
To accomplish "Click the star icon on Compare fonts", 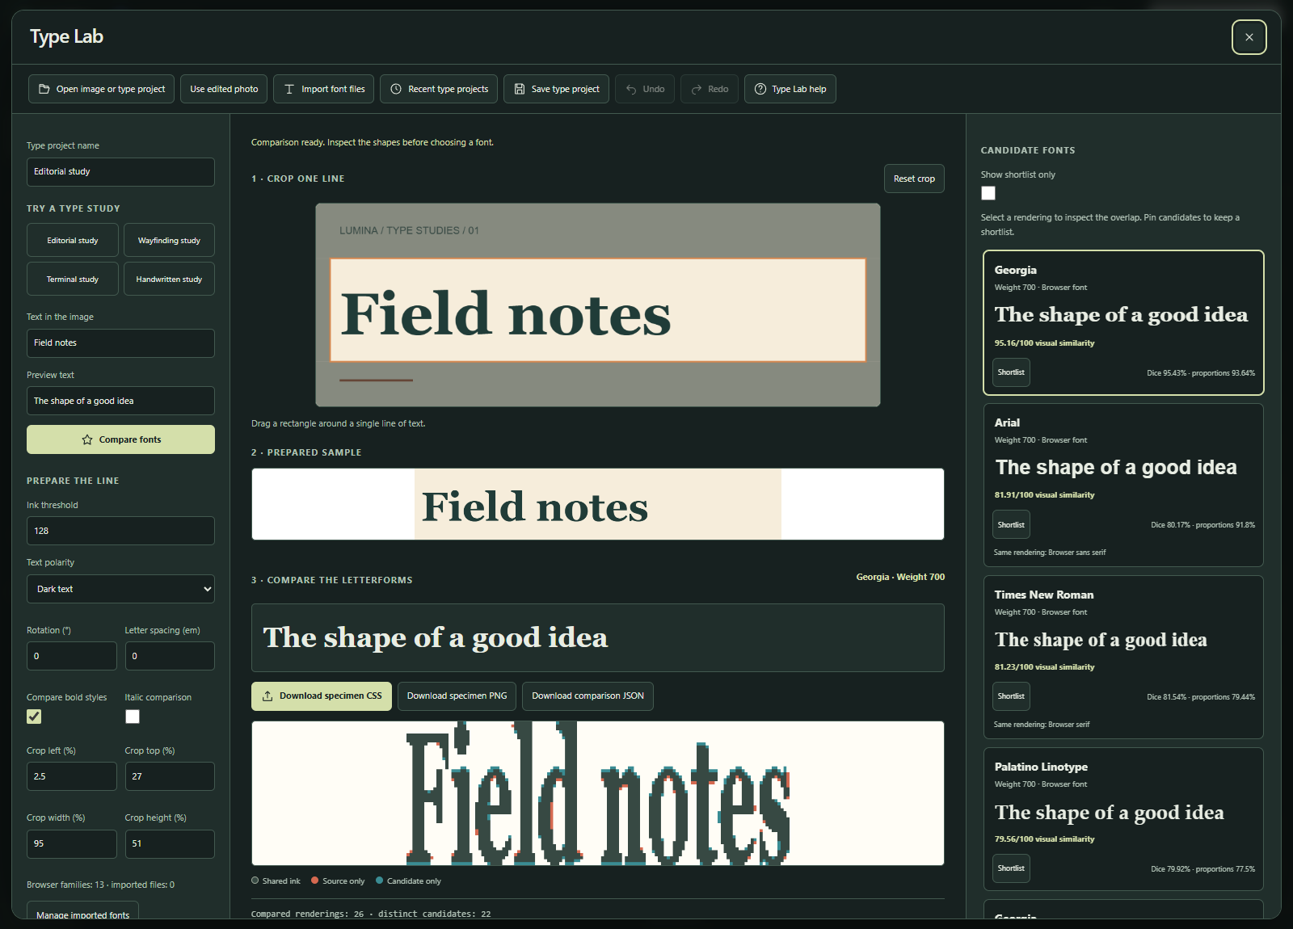I will pyautogui.click(x=87, y=439).
